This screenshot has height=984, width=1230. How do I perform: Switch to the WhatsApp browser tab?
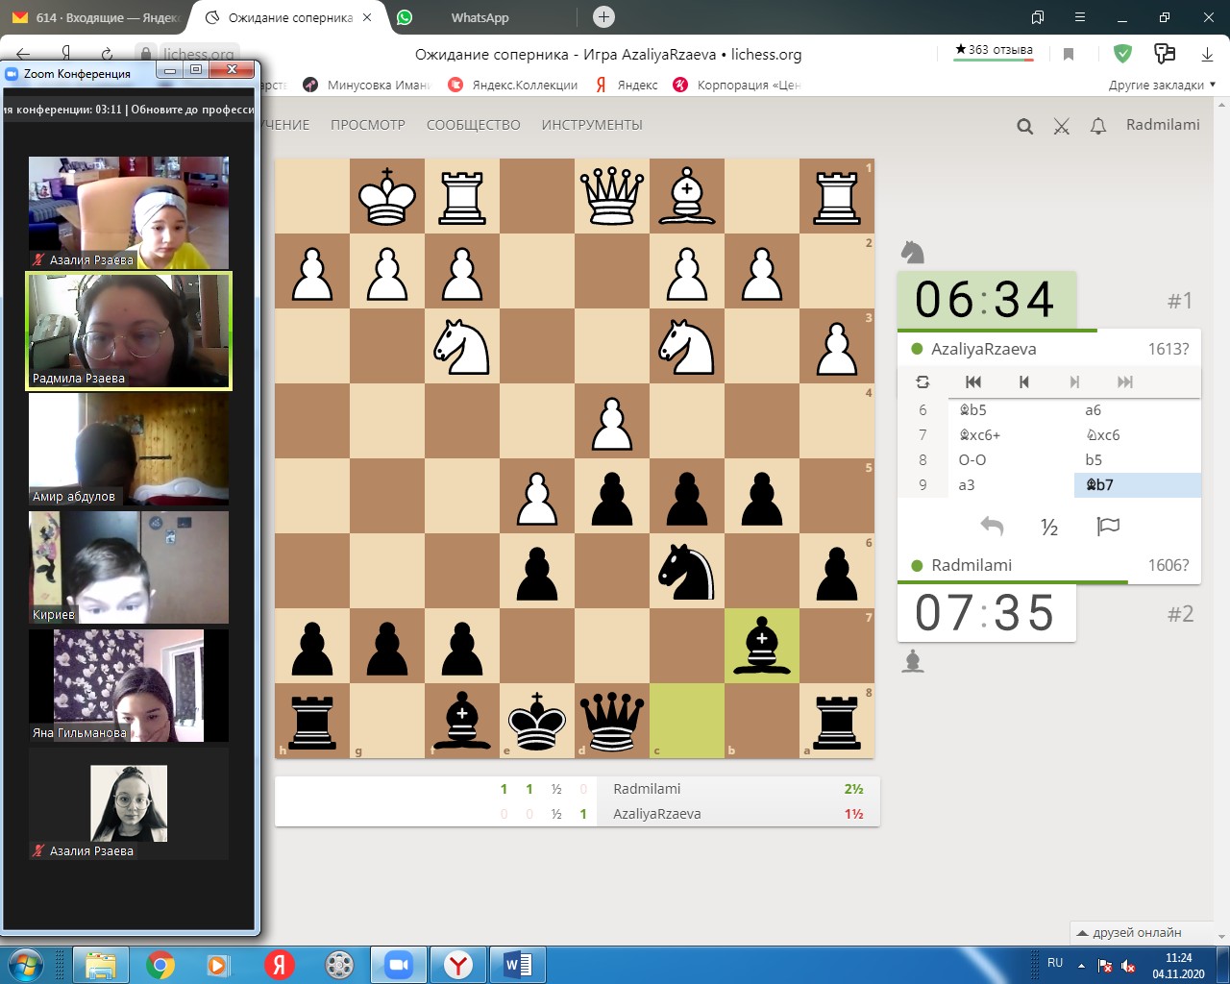point(480,17)
